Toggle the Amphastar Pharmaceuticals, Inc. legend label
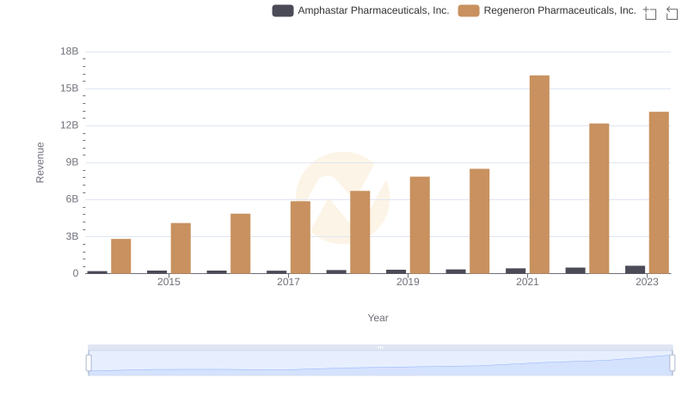Screen dimensions: 688x396 (373, 10)
